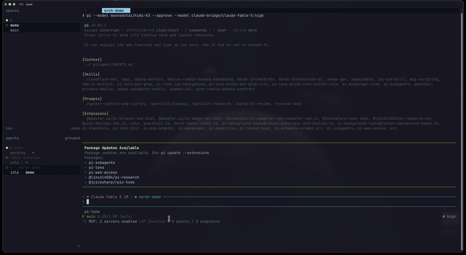Click the /parallel-review prompt

pos(253,104)
